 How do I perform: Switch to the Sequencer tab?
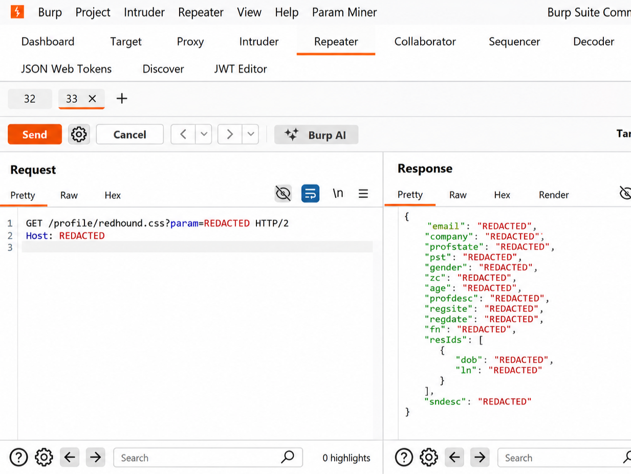[x=514, y=41]
